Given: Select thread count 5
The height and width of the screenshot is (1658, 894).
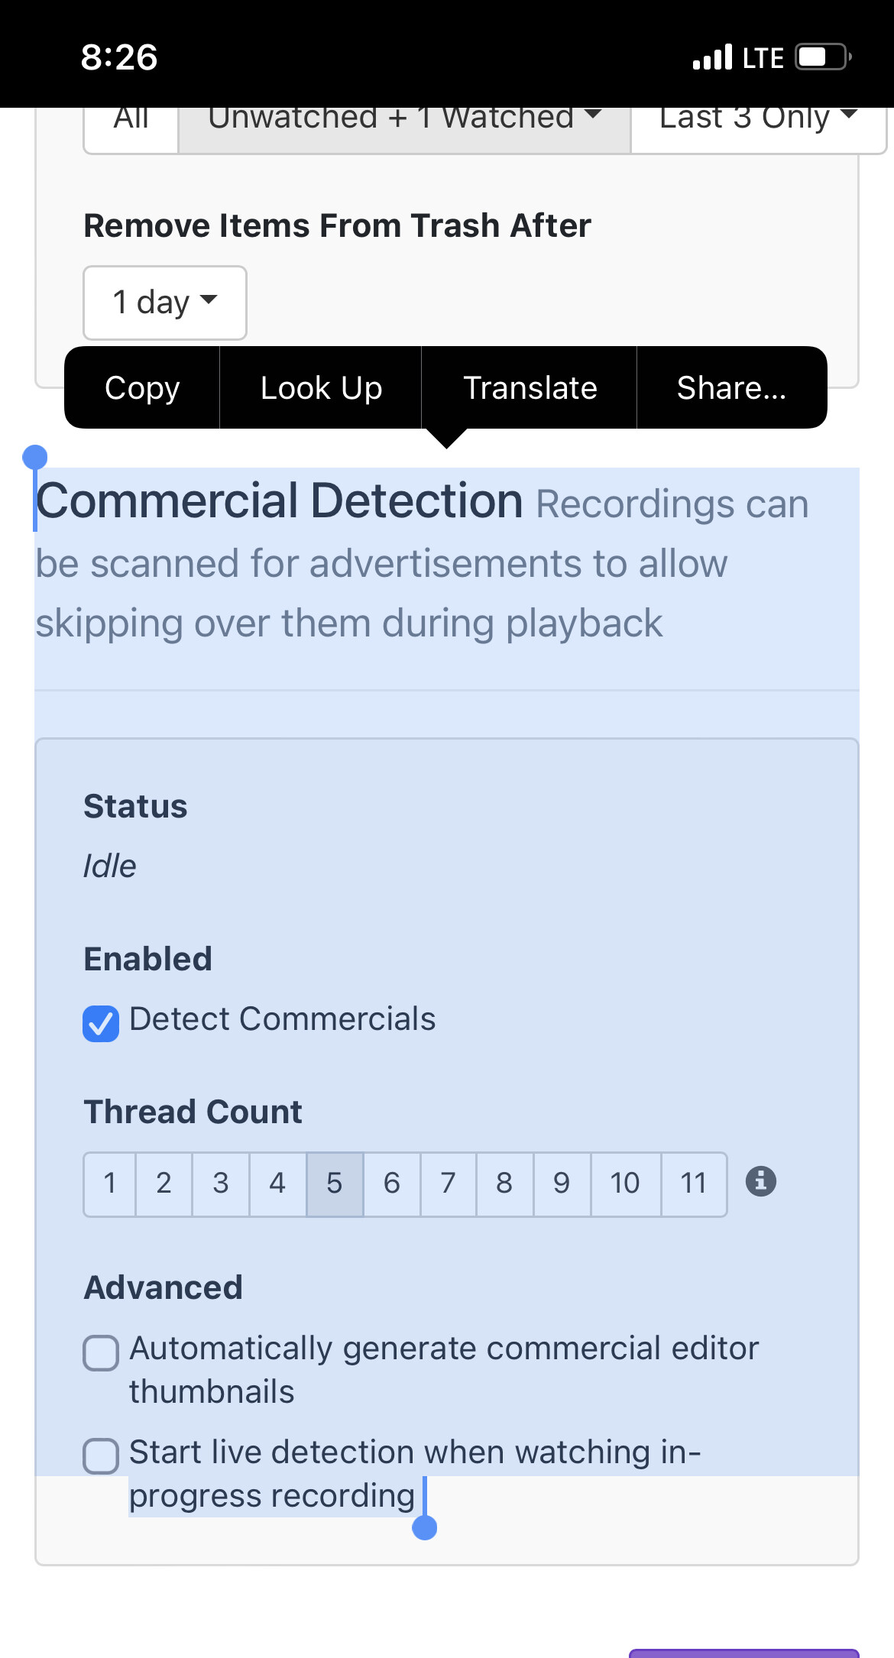Looking at the screenshot, I should point(335,1184).
